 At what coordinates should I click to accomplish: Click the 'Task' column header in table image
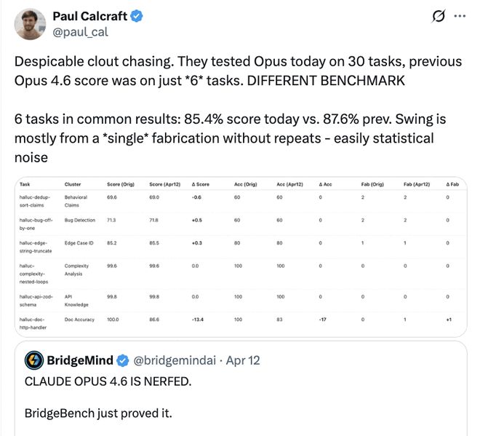click(x=25, y=185)
